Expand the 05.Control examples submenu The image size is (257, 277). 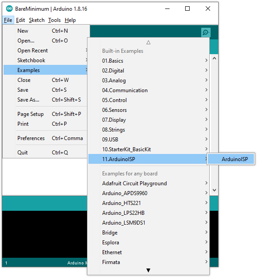pyautogui.click(x=148, y=100)
